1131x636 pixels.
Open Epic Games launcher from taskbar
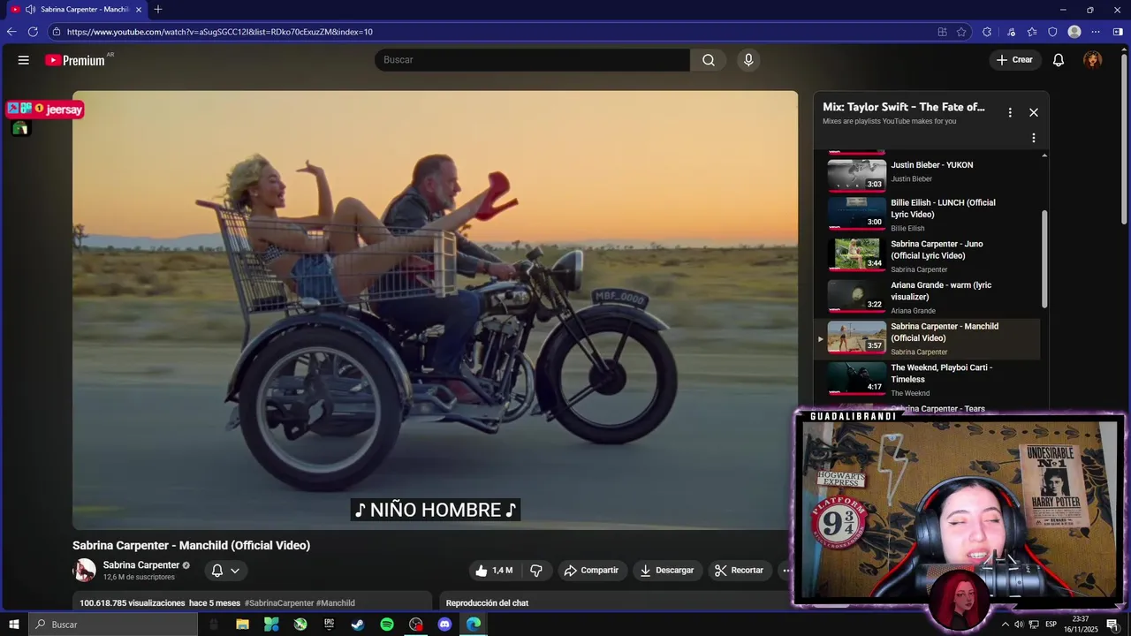330,625
